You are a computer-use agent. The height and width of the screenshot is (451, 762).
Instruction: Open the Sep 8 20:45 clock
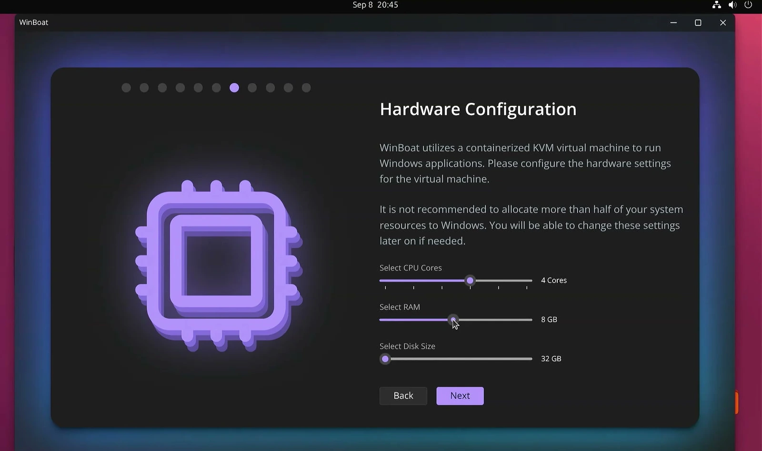375,5
